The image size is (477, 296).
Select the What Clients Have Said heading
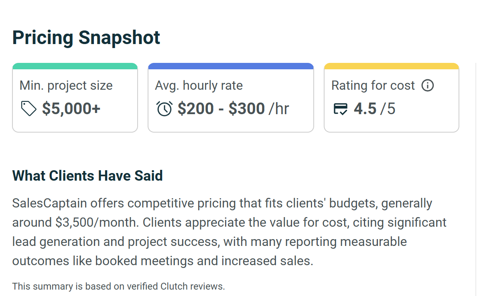(87, 175)
